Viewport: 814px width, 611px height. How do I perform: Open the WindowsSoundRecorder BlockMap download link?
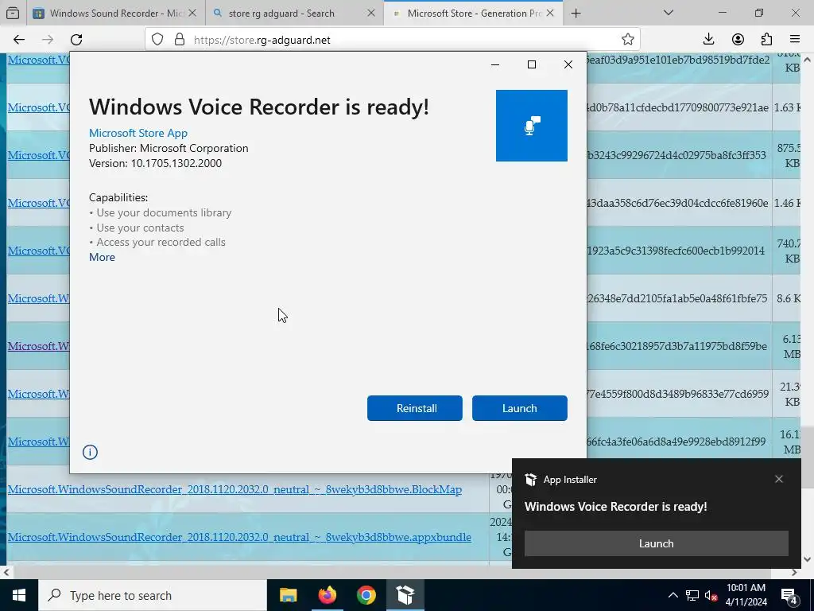coord(235,489)
